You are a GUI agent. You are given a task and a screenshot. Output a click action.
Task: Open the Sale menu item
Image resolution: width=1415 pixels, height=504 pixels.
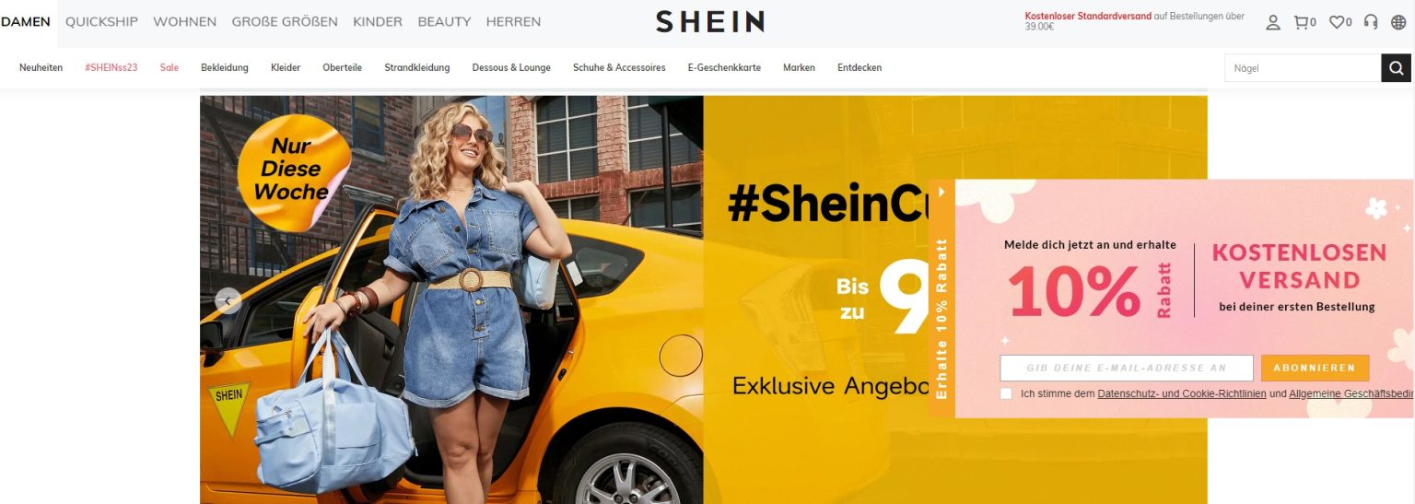point(170,67)
